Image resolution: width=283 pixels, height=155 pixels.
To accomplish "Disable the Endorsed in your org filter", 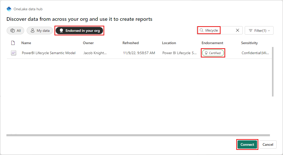I will click(79, 30).
